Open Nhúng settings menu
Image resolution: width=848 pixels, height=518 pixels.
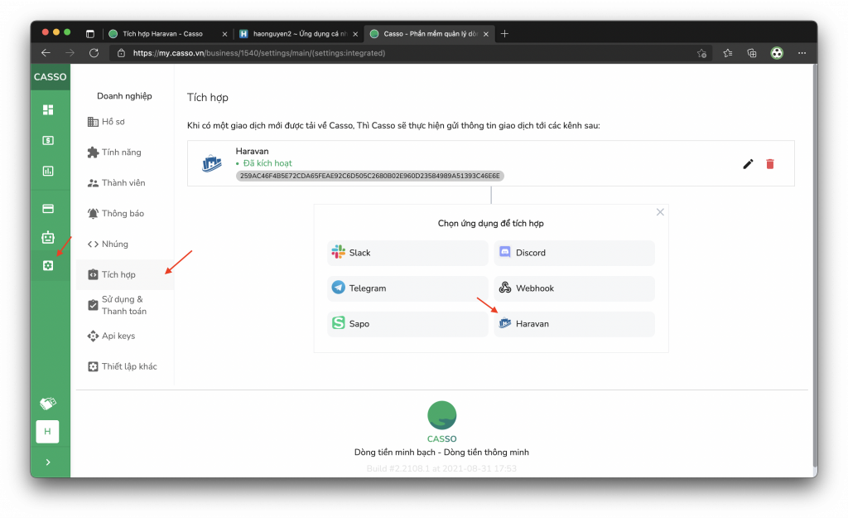125,244
